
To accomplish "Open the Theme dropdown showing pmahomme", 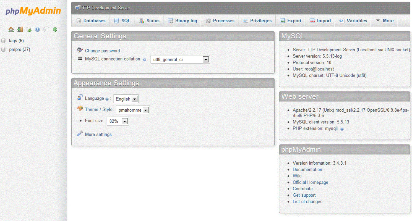I will (133, 110).
